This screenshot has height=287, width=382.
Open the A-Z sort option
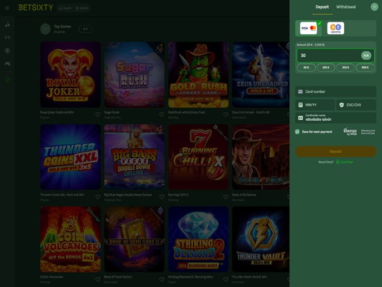click(85, 29)
